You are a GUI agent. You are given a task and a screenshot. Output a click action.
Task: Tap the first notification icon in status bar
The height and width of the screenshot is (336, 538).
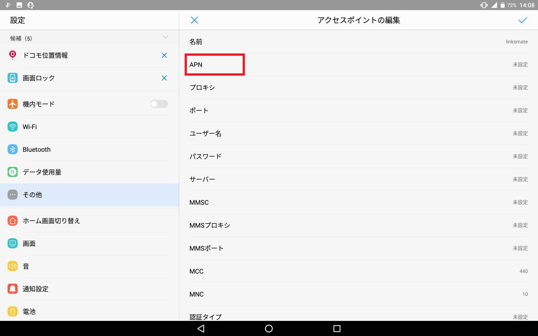point(8,5)
